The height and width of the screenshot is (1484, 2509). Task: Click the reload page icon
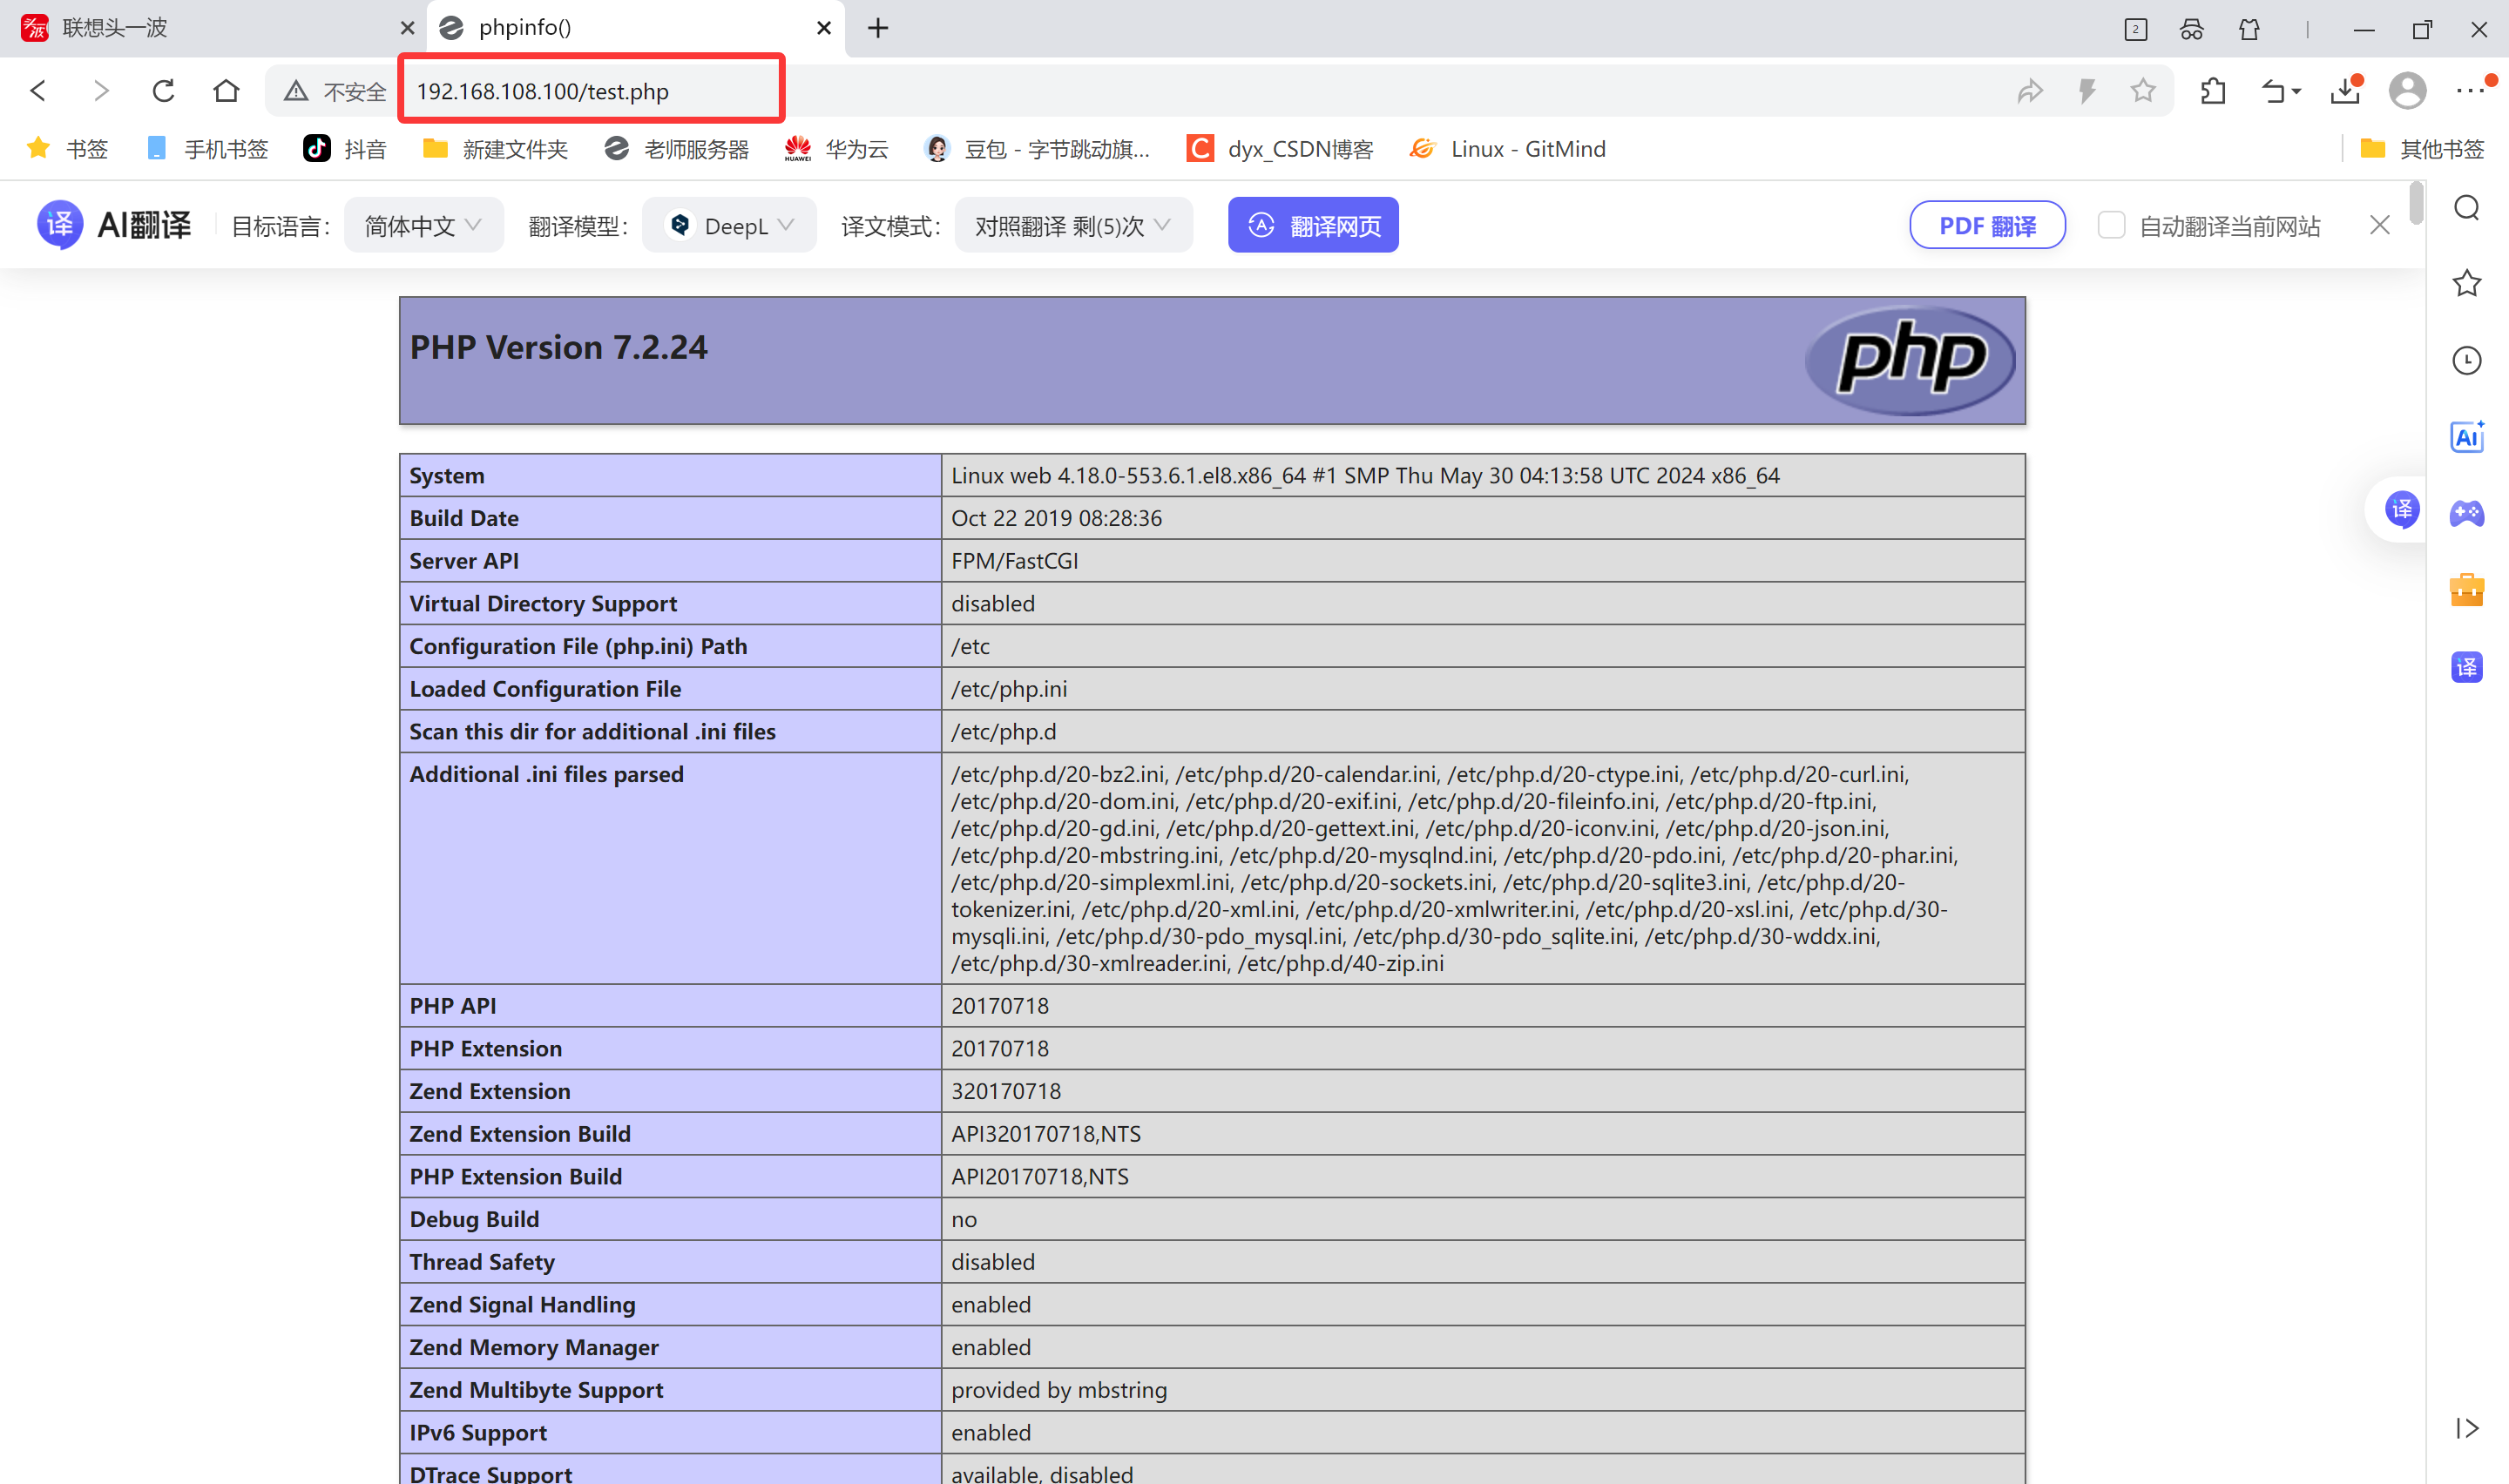pyautogui.click(x=163, y=91)
